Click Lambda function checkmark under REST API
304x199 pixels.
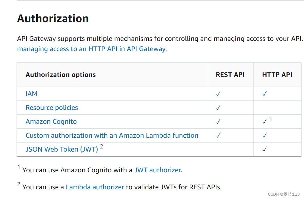tap(218, 135)
